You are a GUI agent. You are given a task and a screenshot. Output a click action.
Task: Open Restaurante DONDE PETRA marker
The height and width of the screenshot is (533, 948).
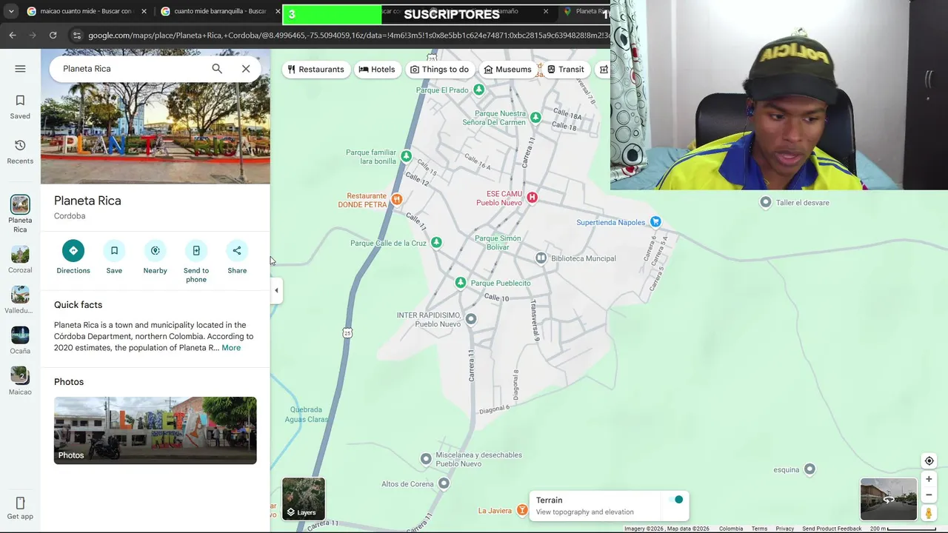tap(397, 199)
